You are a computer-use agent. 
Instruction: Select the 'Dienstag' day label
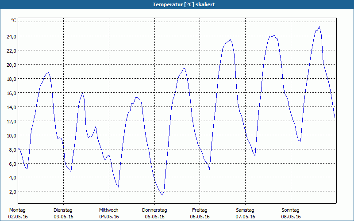tap(63, 210)
